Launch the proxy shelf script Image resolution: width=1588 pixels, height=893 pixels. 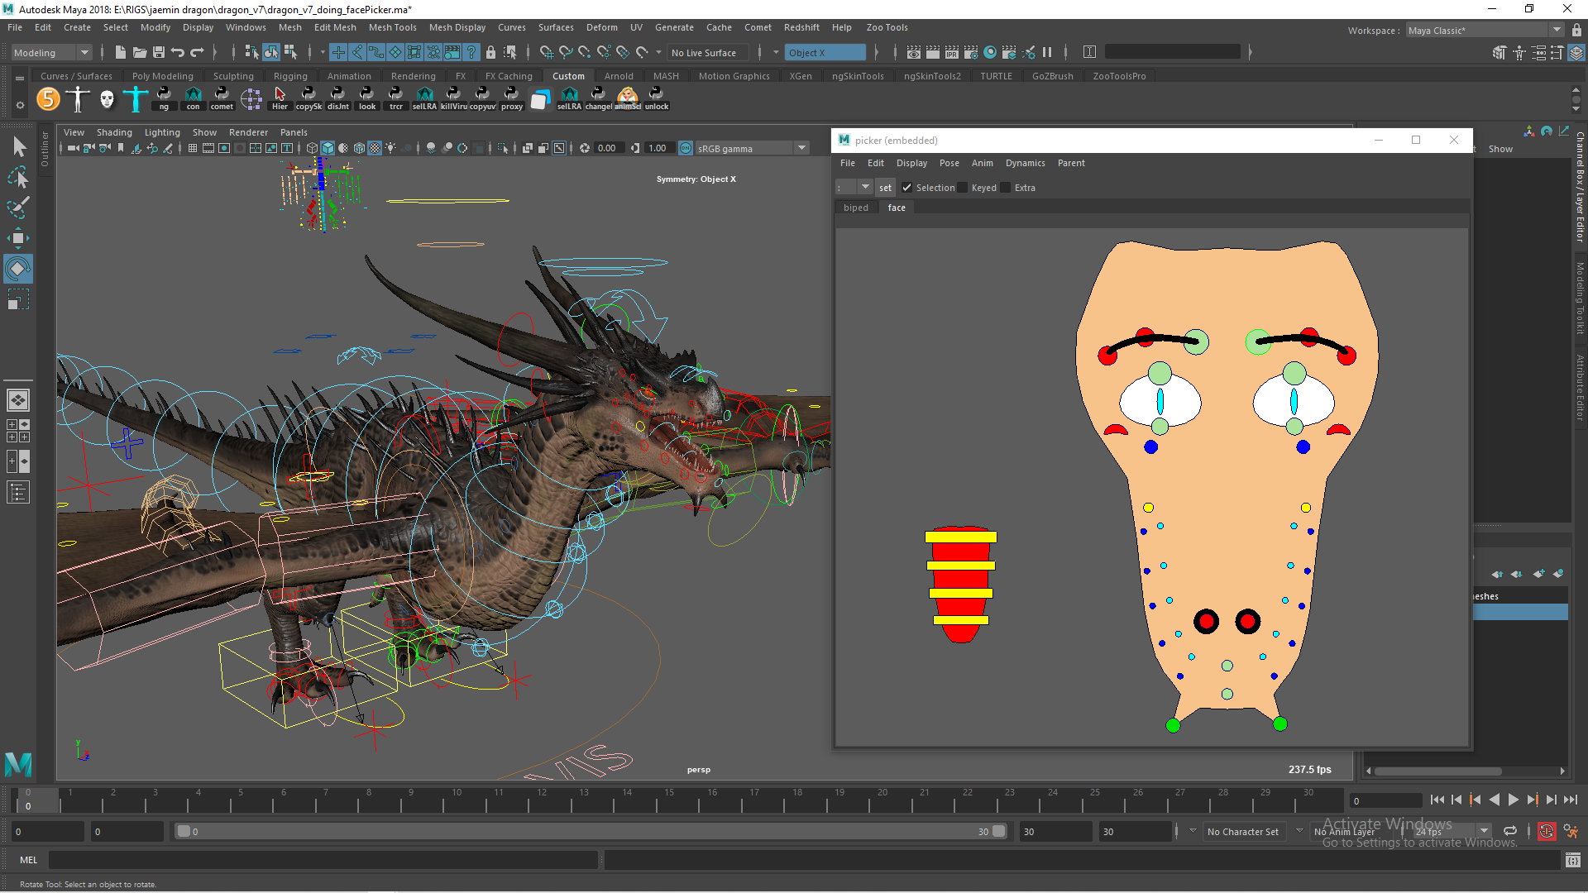pos(511,99)
